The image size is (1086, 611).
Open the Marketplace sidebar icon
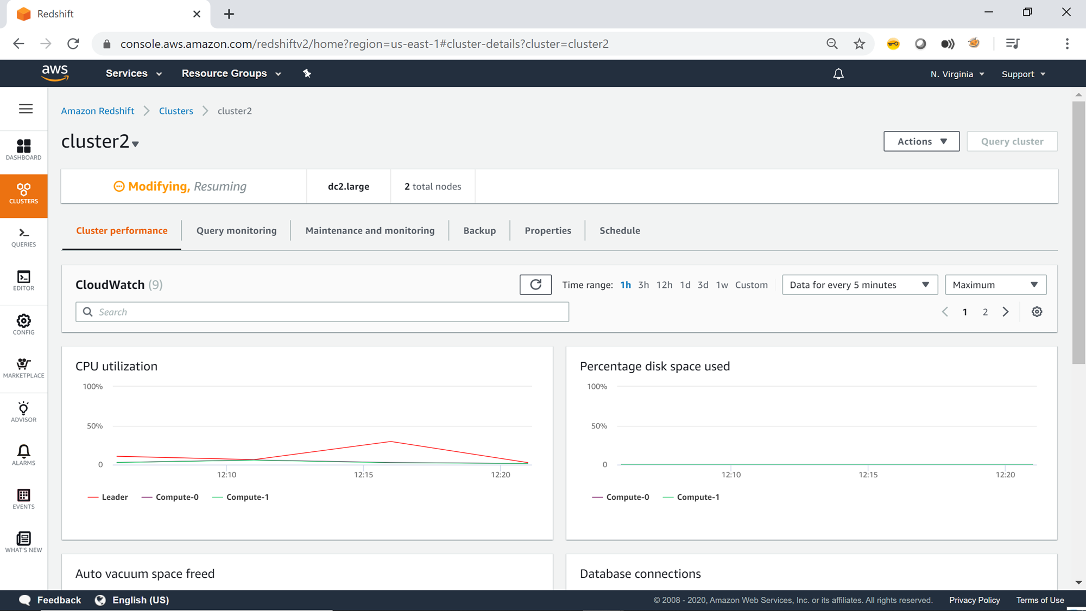point(23,368)
